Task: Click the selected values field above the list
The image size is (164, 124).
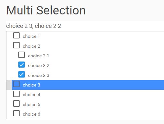Action: tap(85, 26)
